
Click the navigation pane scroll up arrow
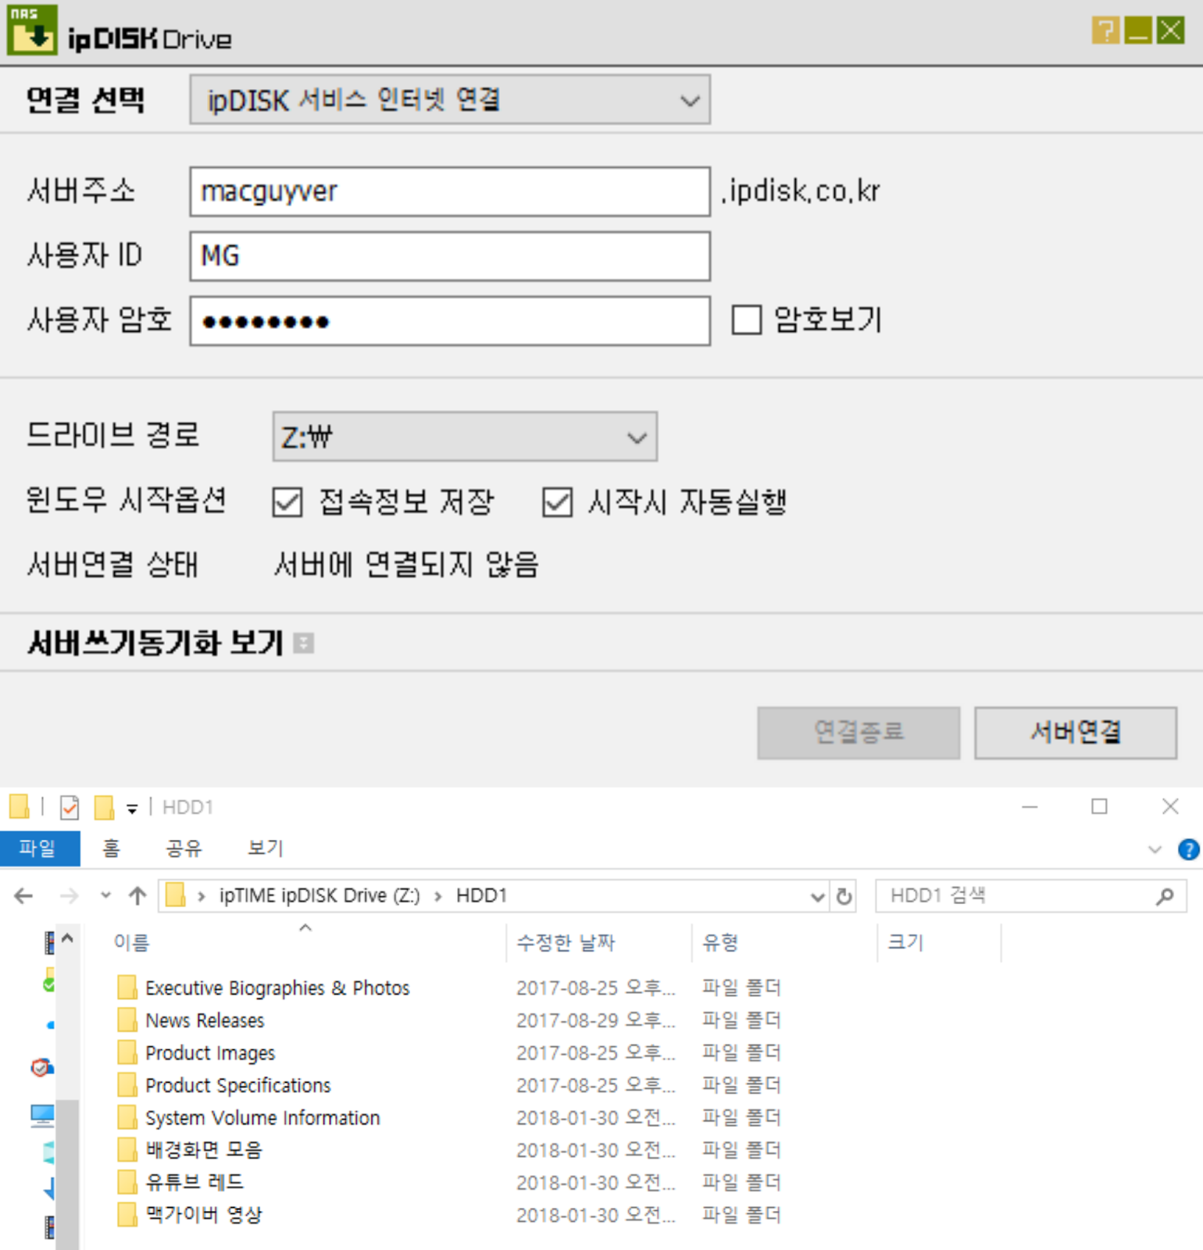[x=67, y=938]
